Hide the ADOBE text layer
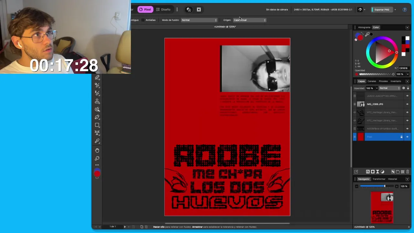414x233 pixels. pos(407,128)
